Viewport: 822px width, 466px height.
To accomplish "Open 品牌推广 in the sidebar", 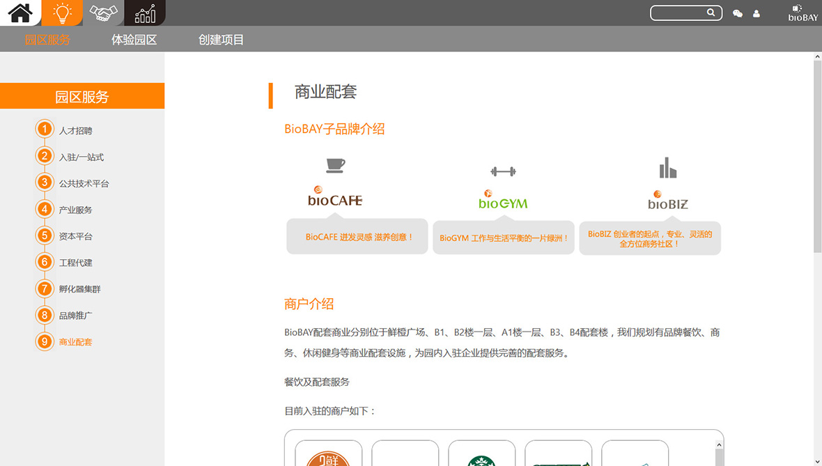I will 75,316.
